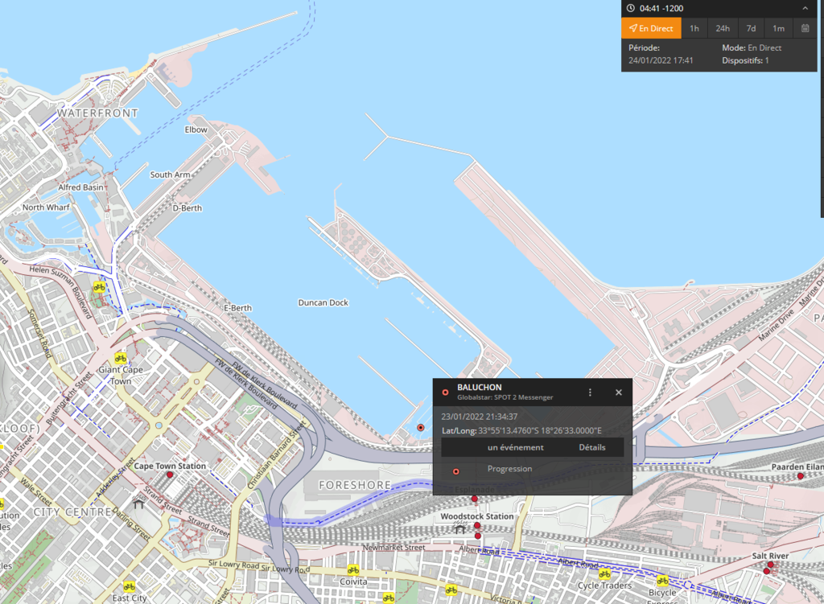The height and width of the screenshot is (604, 824).
Task: Select the 24h time range
Action: coord(723,28)
